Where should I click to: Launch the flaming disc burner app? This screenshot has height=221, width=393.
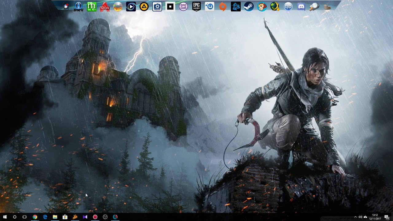[x=118, y=6]
